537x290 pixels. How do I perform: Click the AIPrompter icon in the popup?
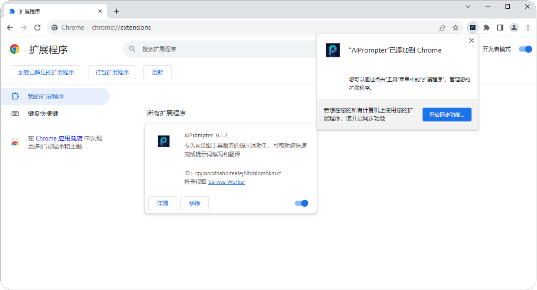point(333,50)
